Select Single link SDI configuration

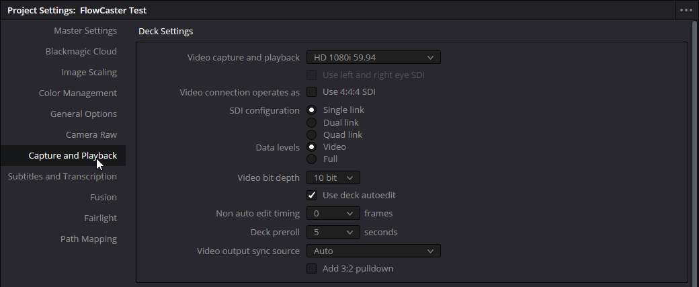(x=312, y=110)
